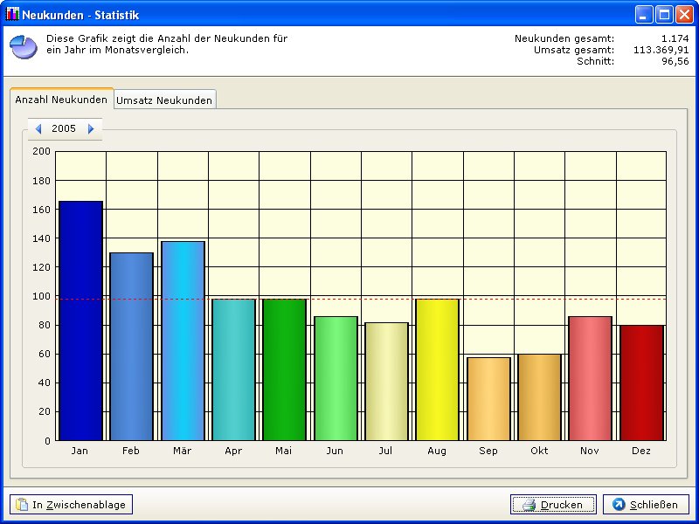699x524 pixels.
Task: Click previous year arrow next to 2005
Action: pyautogui.click(x=38, y=128)
